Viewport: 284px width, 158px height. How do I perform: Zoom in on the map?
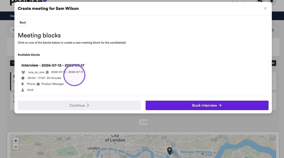click(16, 141)
